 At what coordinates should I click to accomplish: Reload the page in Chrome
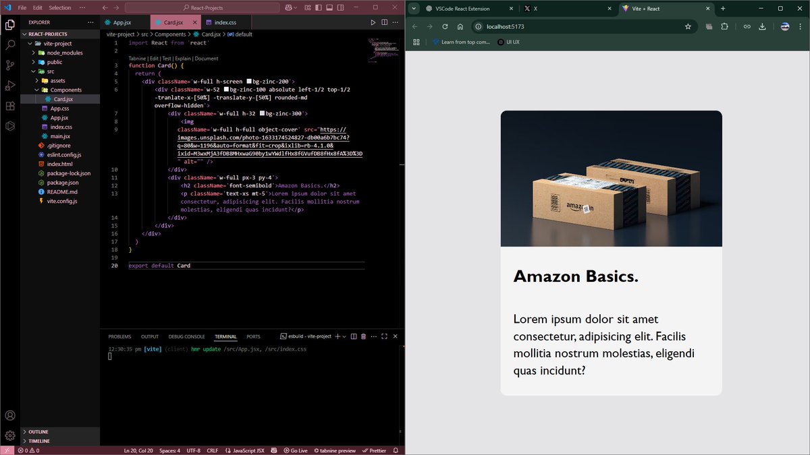(x=445, y=27)
